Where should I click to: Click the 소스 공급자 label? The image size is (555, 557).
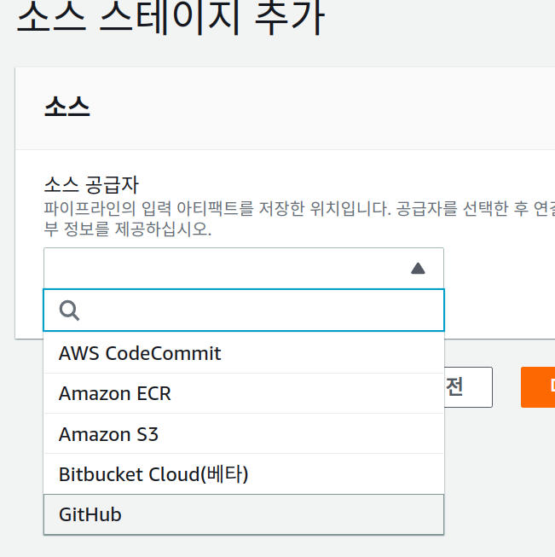coord(91,185)
